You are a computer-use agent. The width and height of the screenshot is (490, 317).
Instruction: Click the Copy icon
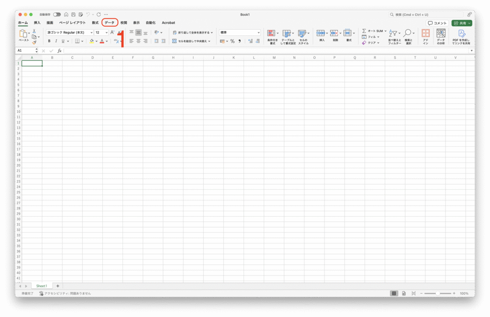pos(34,37)
